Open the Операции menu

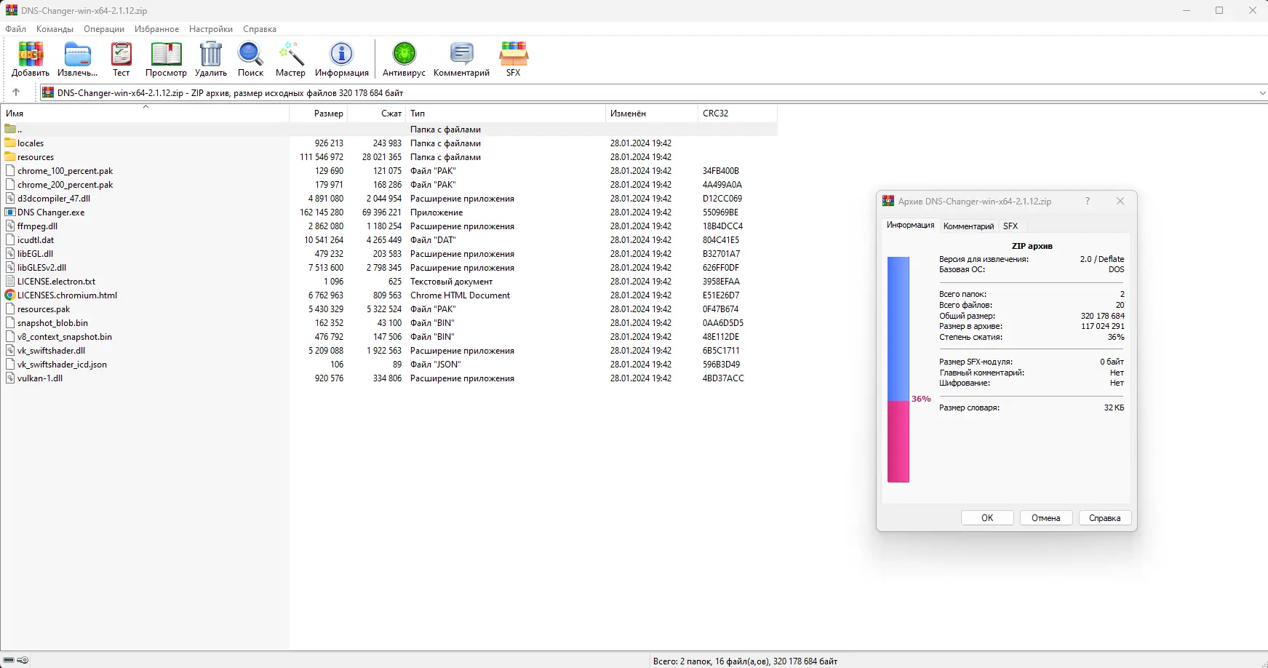(104, 29)
